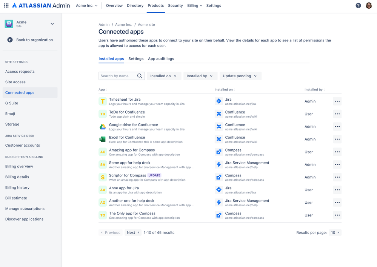Screen dimensions: 377x267
Task: Open the Installed by filter dropdown
Action: click(x=200, y=76)
